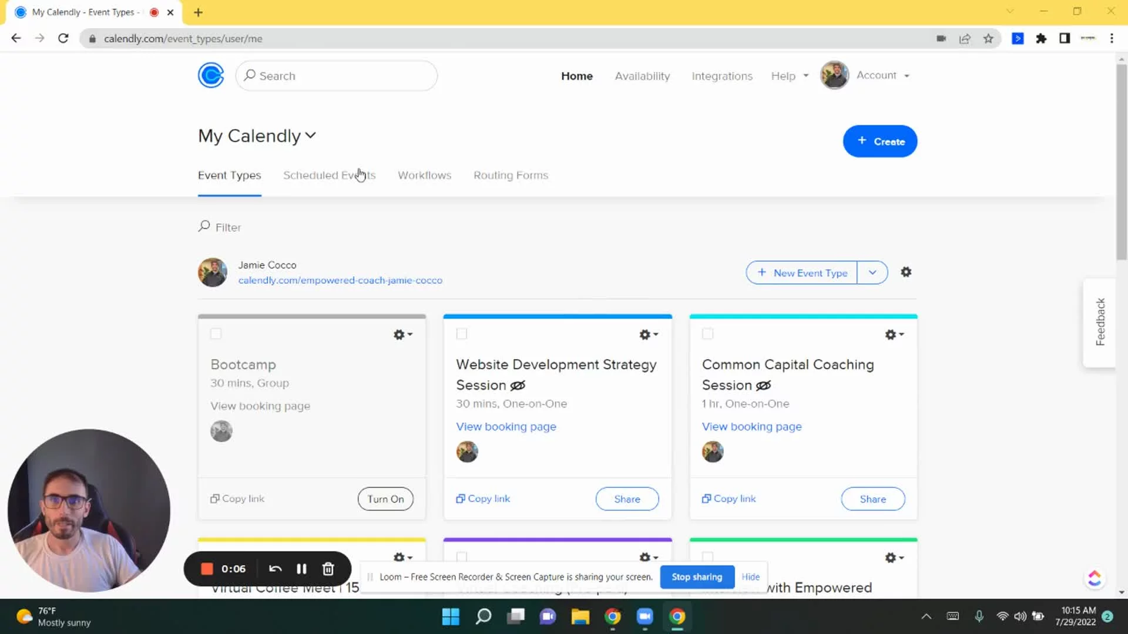Open Zoom from the taskbar

click(x=645, y=617)
